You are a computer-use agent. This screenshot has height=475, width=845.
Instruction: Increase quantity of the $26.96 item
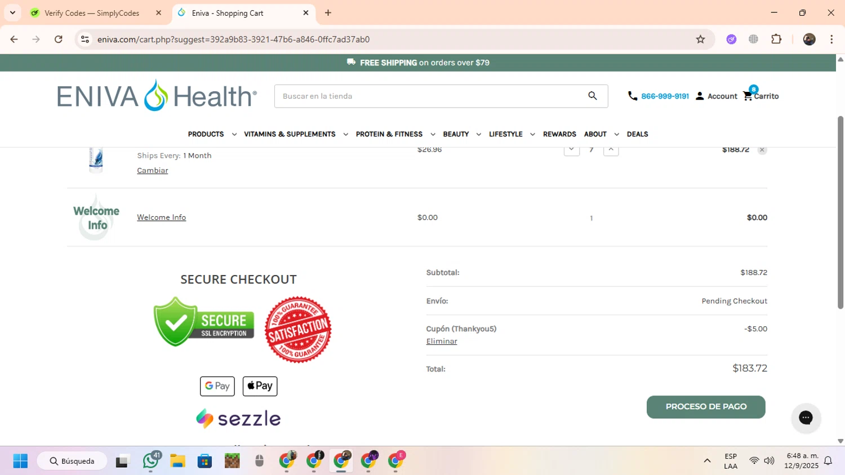611,149
